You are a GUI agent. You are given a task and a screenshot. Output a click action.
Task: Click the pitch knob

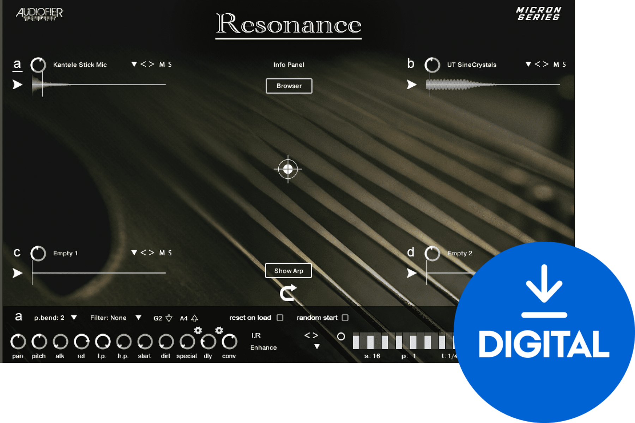(39, 342)
